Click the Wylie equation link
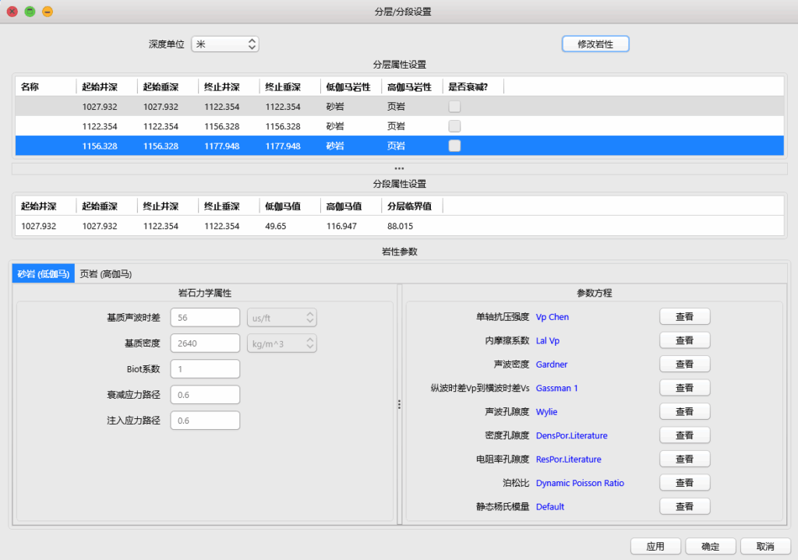Viewport: 798px width, 560px height. (546, 412)
